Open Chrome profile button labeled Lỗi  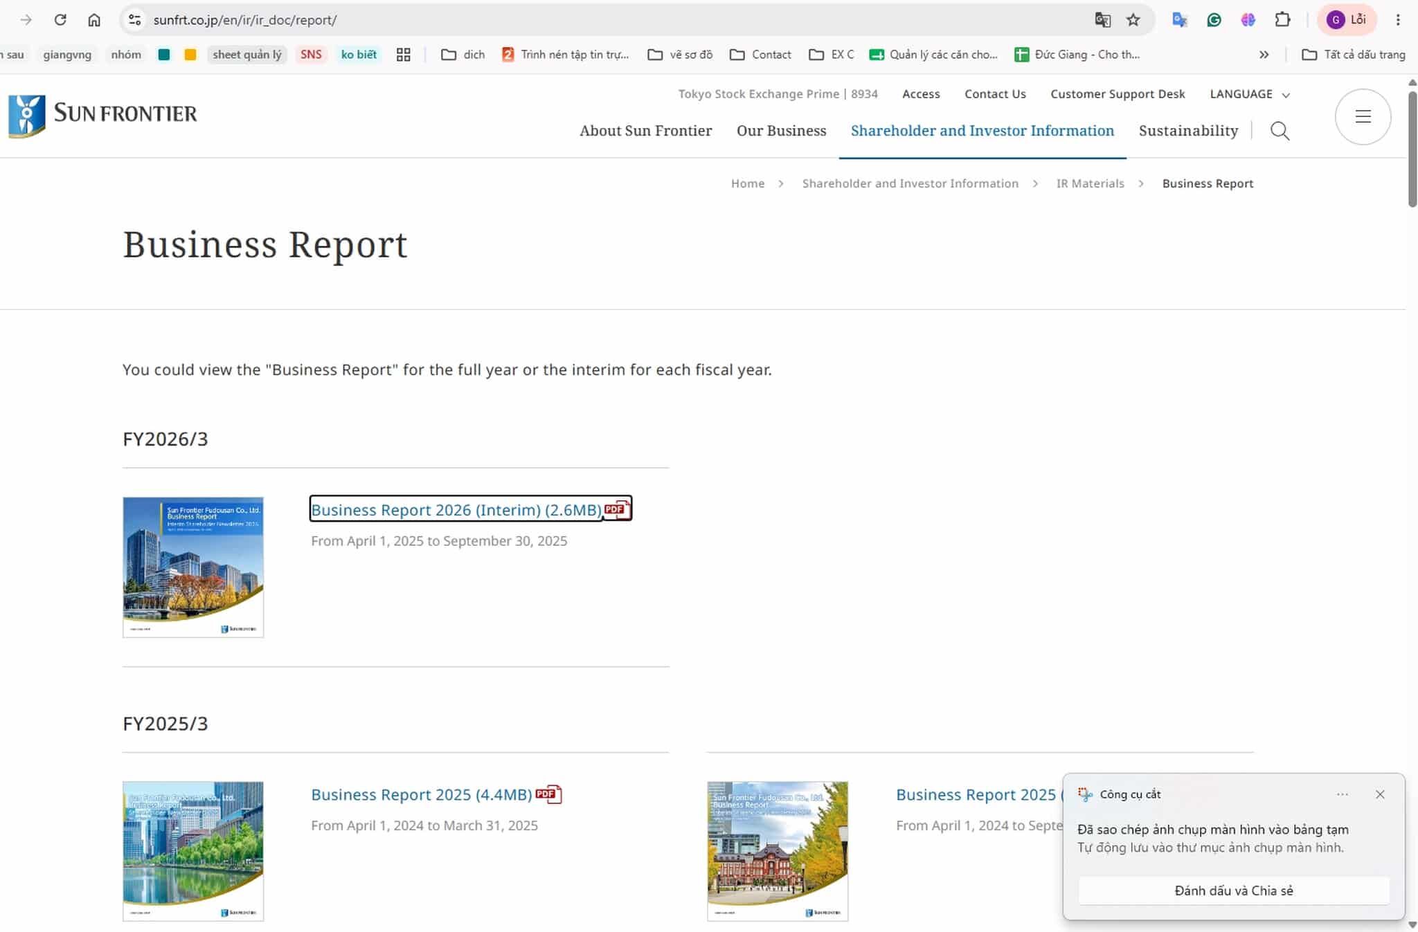[1347, 20]
